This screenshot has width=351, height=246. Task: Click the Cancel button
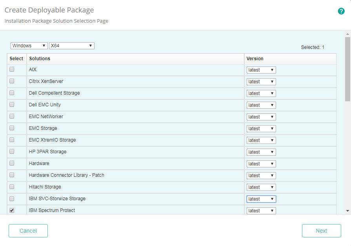coord(28,231)
